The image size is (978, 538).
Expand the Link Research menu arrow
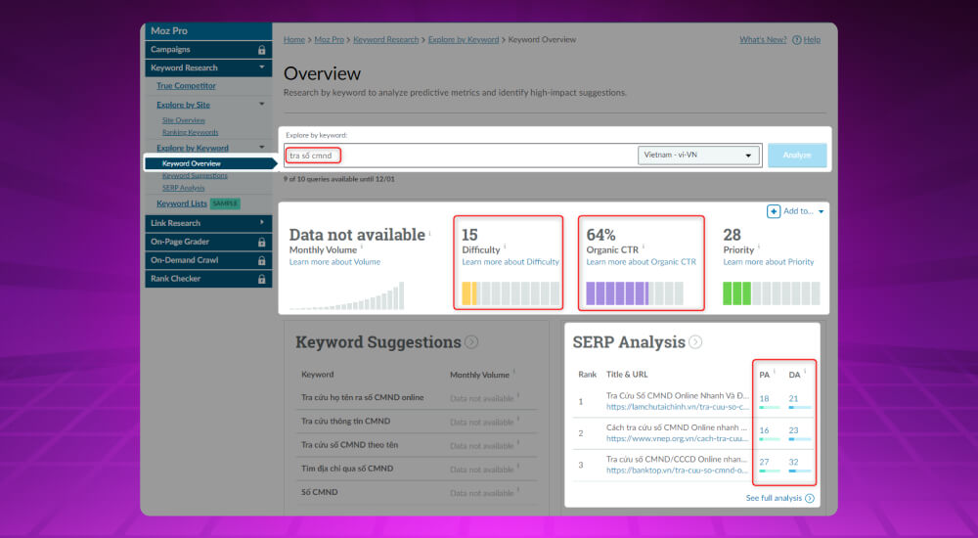point(262,222)
